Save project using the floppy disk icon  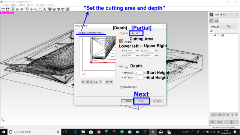tap(7, 9)
